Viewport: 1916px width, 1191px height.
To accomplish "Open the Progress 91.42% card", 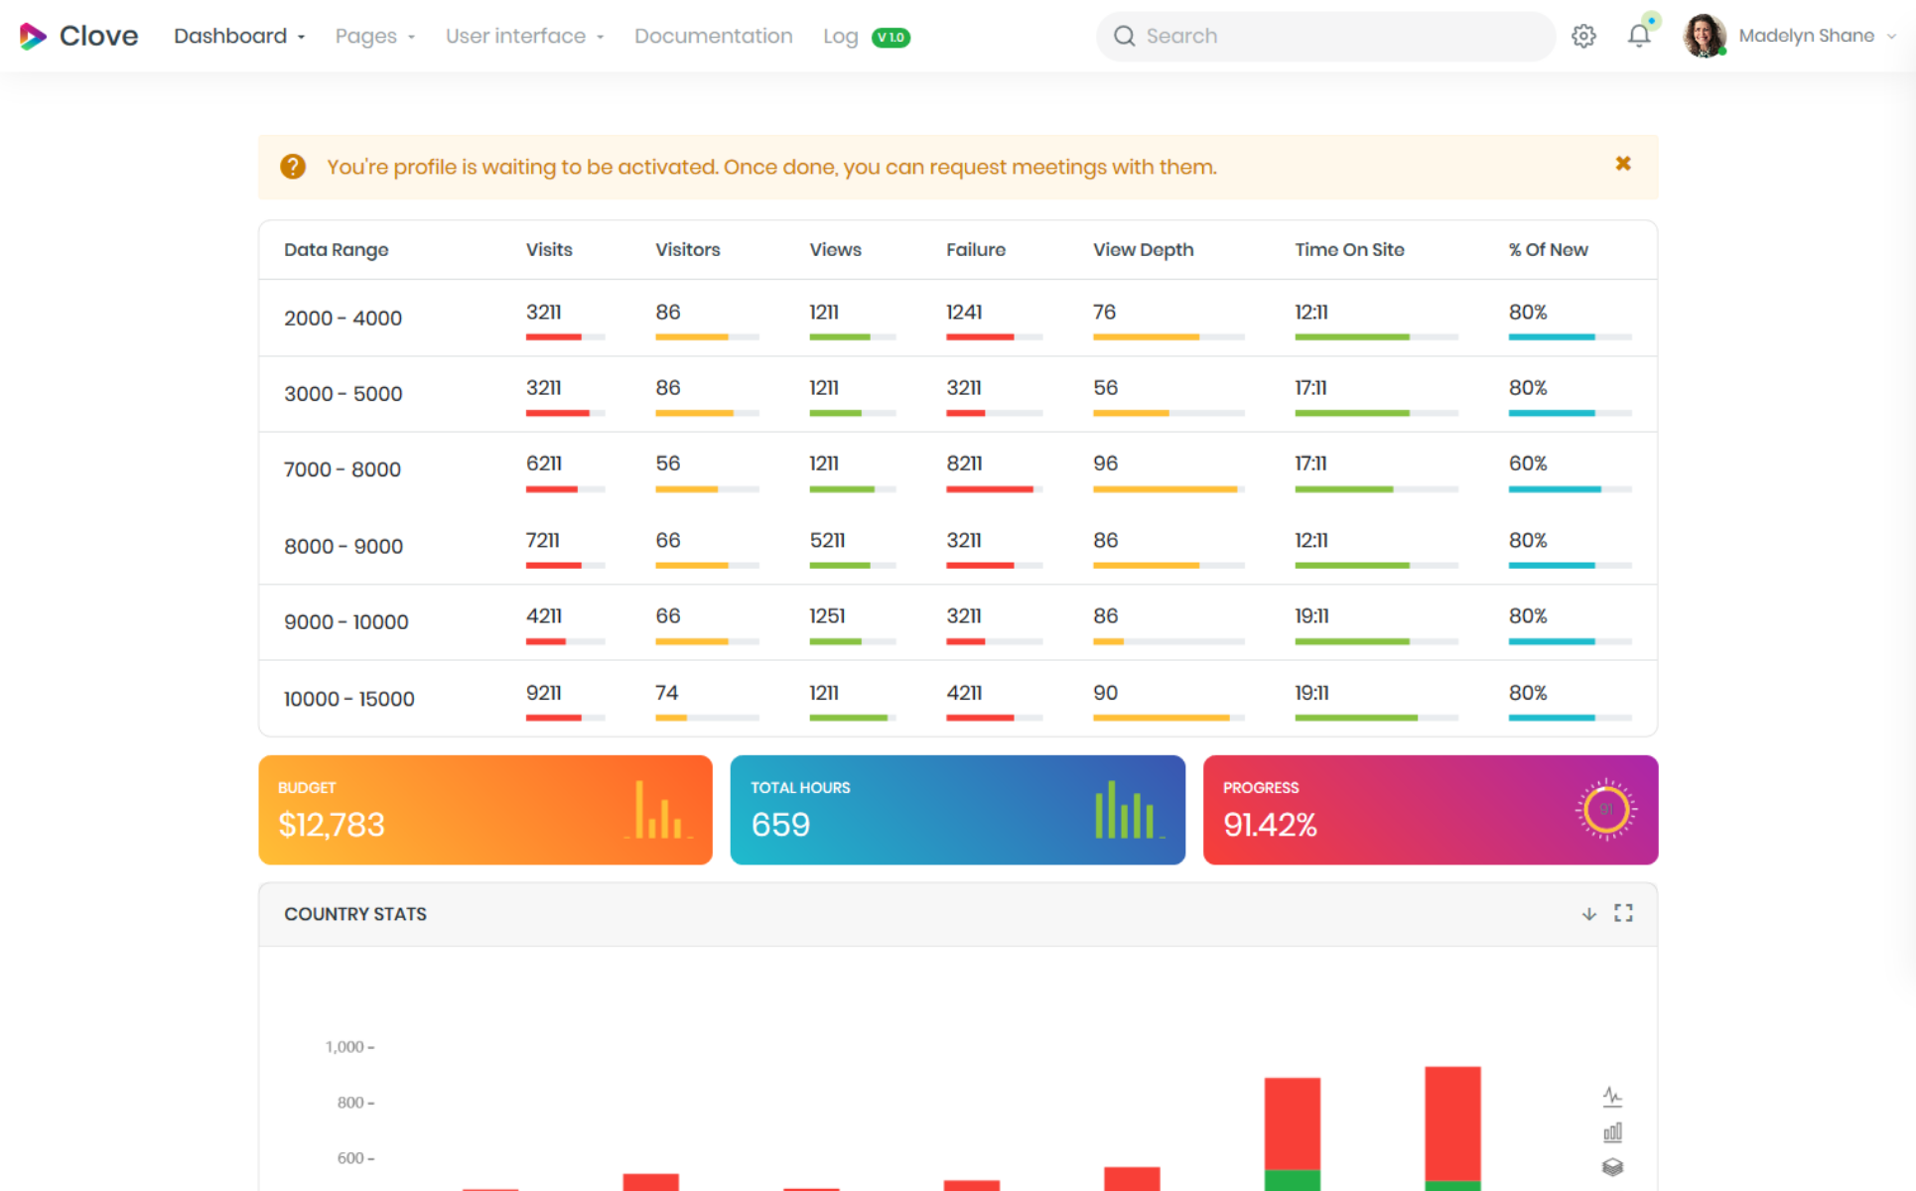I will click(1431, 810).
